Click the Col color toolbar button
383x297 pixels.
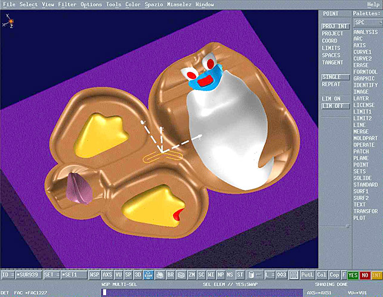click(322, 275)
